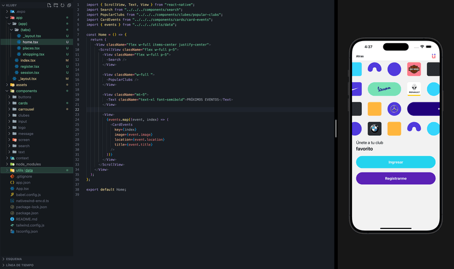The image size is (454, 269).
Task: Expand the clubes folder
Action: click(x=9, y=115)
